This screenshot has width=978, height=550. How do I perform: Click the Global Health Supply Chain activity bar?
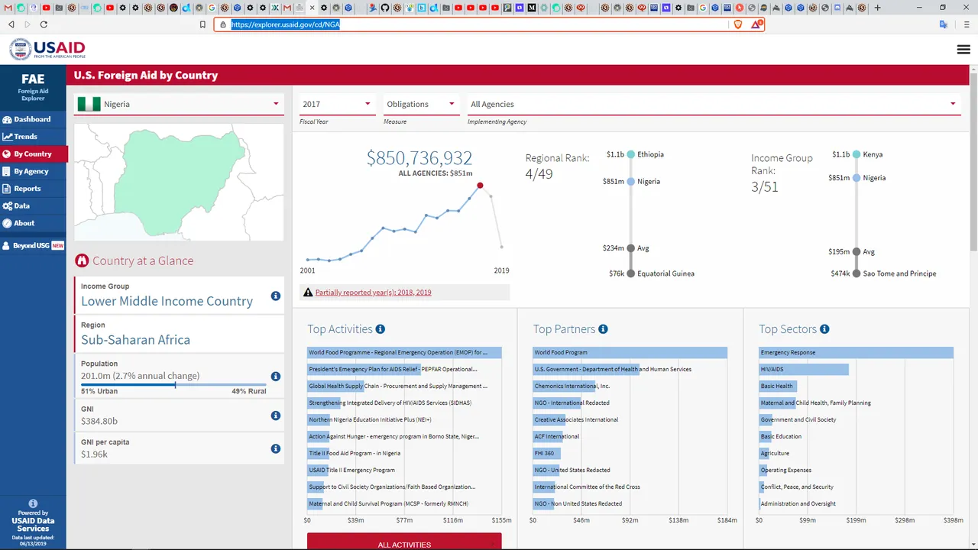tap(335, 387)
